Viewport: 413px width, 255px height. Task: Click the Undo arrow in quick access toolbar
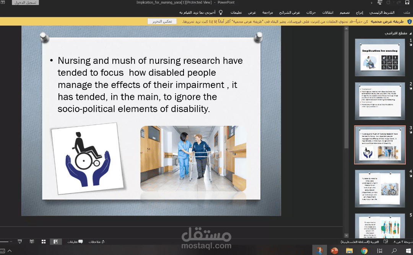[x=389, y=3]
